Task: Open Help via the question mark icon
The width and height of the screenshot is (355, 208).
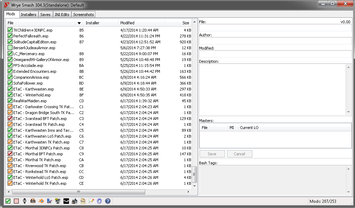Action: pos(108,201)
